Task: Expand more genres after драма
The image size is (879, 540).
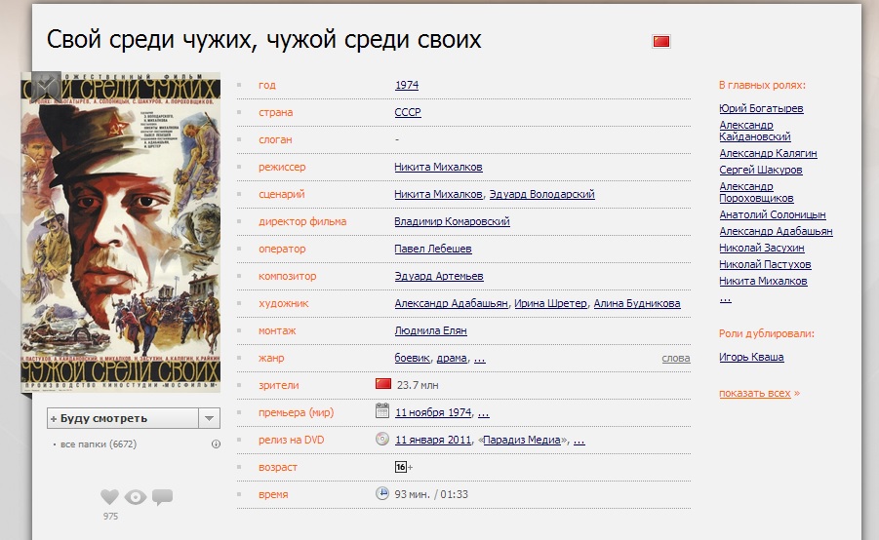Action: (x=479, y=358)
